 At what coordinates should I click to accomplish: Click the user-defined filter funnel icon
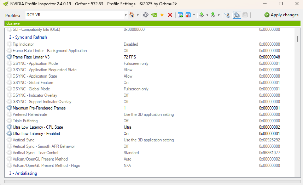click(227, 15)
